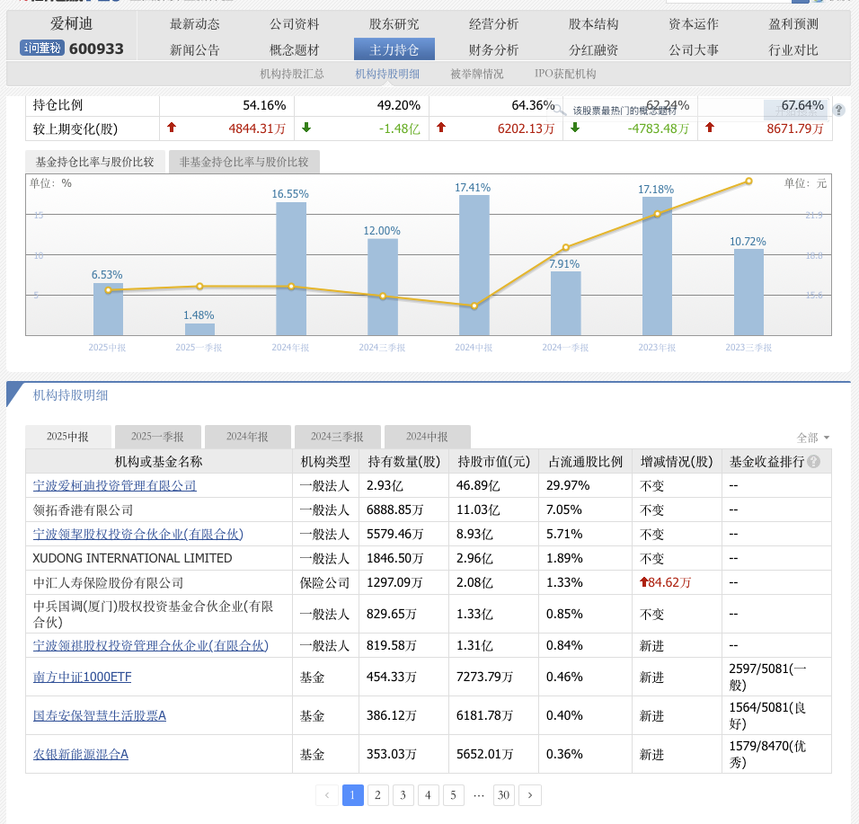This screenshot has width=859, height=824.
Task: Go to page 5 of holdings
Action: [453, 795]
